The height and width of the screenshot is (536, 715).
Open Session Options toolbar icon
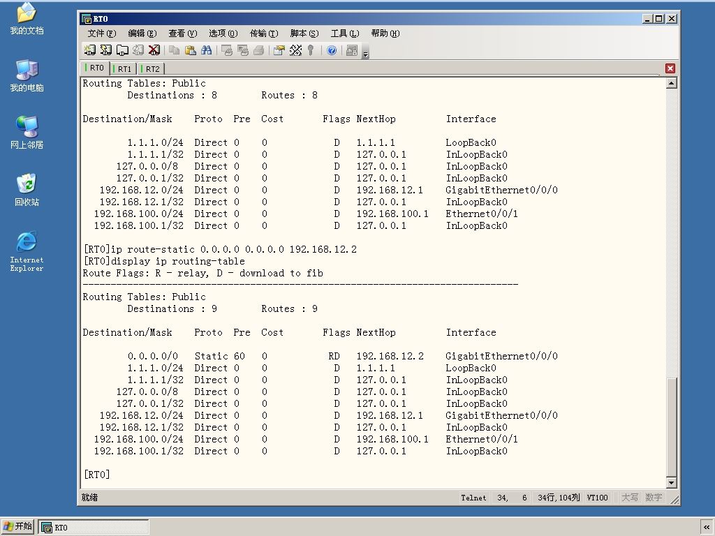coord(279,50)
